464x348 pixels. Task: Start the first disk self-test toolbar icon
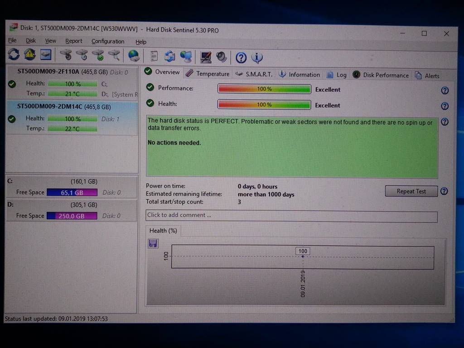click(66, 55)
